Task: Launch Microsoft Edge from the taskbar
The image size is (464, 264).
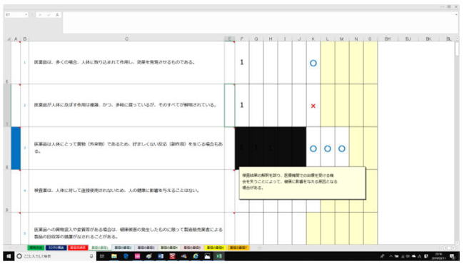Action: tap(126, 256)
